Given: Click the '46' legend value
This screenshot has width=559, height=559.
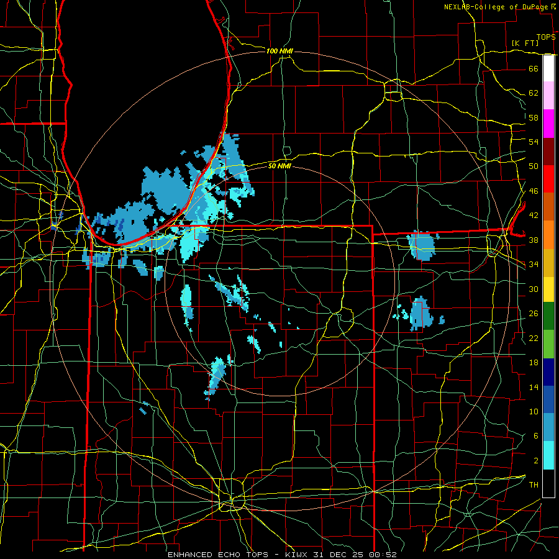Looking at the screenshot, I should [534, 191].
